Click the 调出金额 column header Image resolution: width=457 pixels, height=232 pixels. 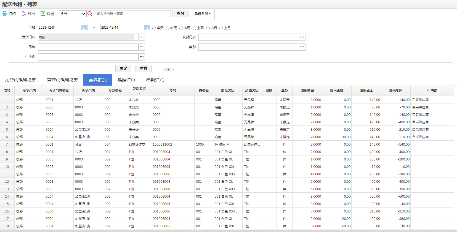click(x=337, y=91)
